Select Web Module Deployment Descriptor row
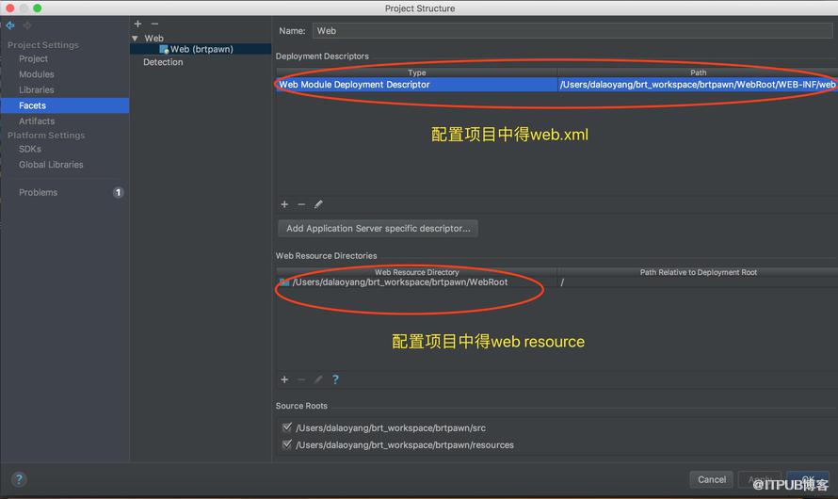This screenshot has width=838, height=499. [556, 85]
